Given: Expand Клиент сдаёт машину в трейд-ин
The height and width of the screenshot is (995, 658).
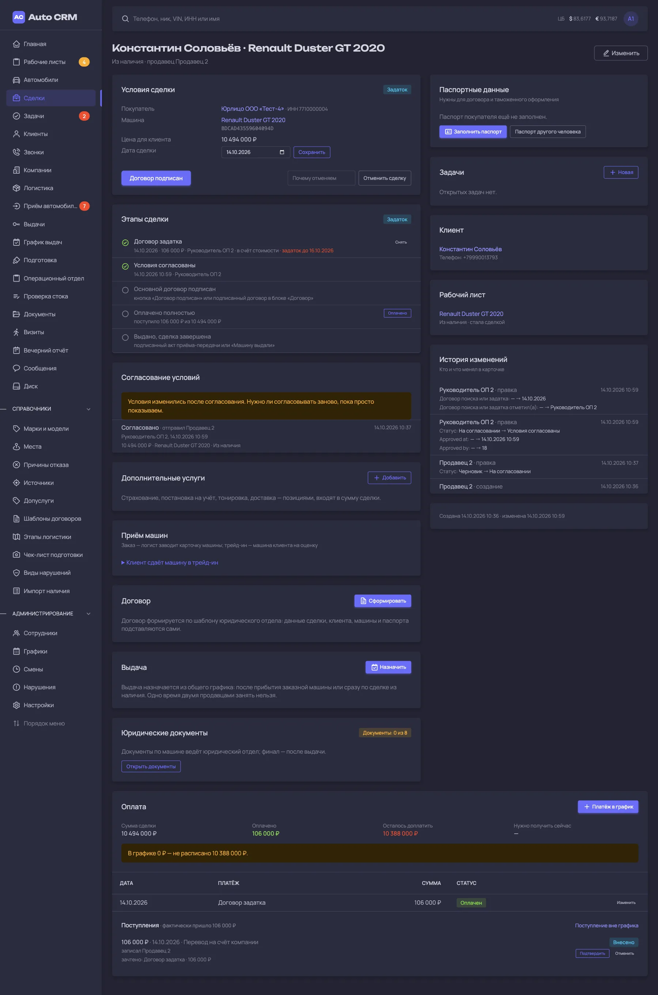Looking at the screenshot, I should click(170, 562).
